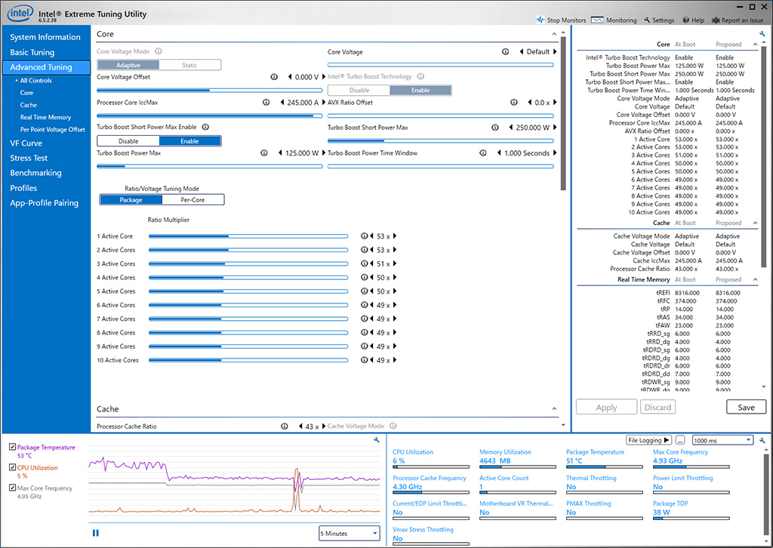The width and height of the screenshot is (773, 548).
Task: Open the Help question mark icon
Action: click(685, 20)
